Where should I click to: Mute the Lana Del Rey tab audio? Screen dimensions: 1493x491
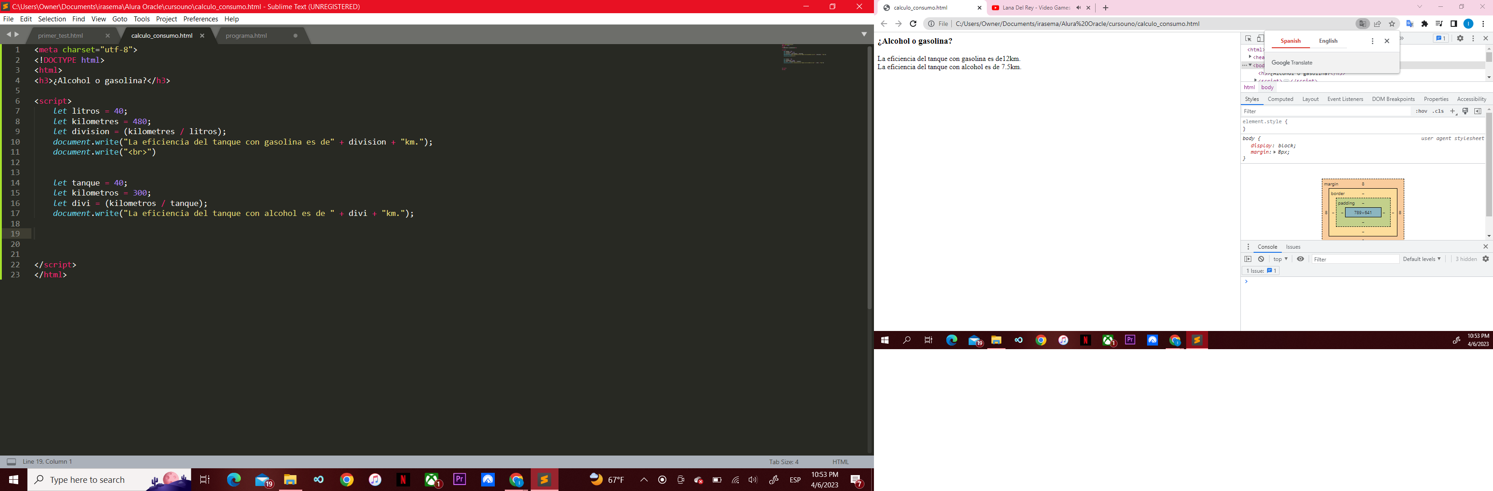coord(1078,8)
